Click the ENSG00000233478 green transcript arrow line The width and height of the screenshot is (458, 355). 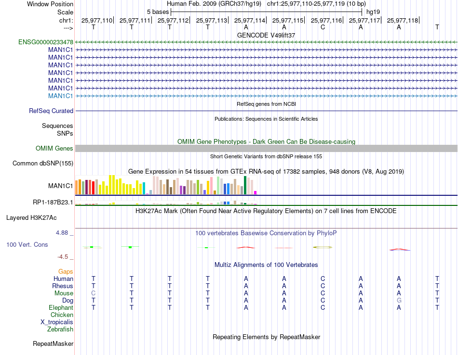click(266, 42)
